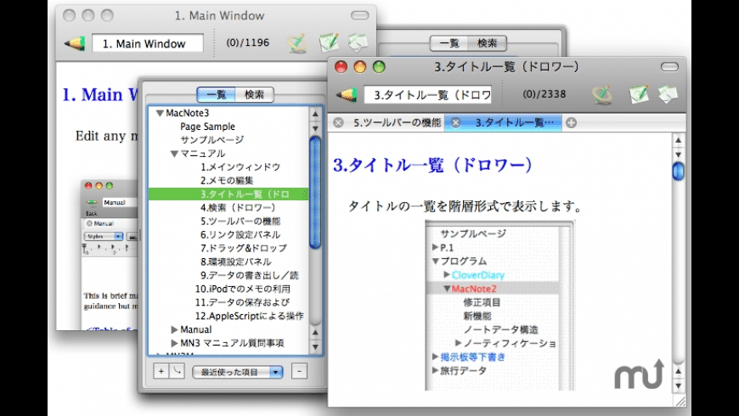Select 10.iPodでのメモの利用 in tree
Image resolution: width=739 pixels, height=416 pixels.
[x=243, y=289]
